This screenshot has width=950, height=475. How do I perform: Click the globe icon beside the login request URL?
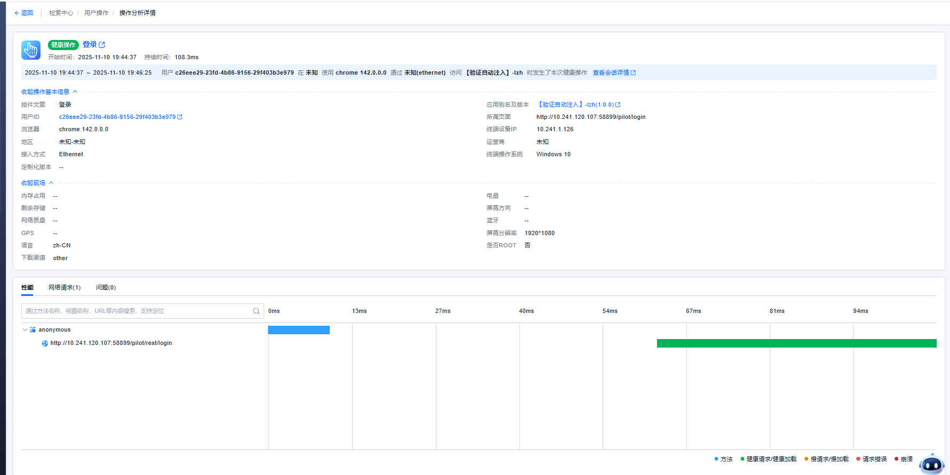tap(45, 343)
